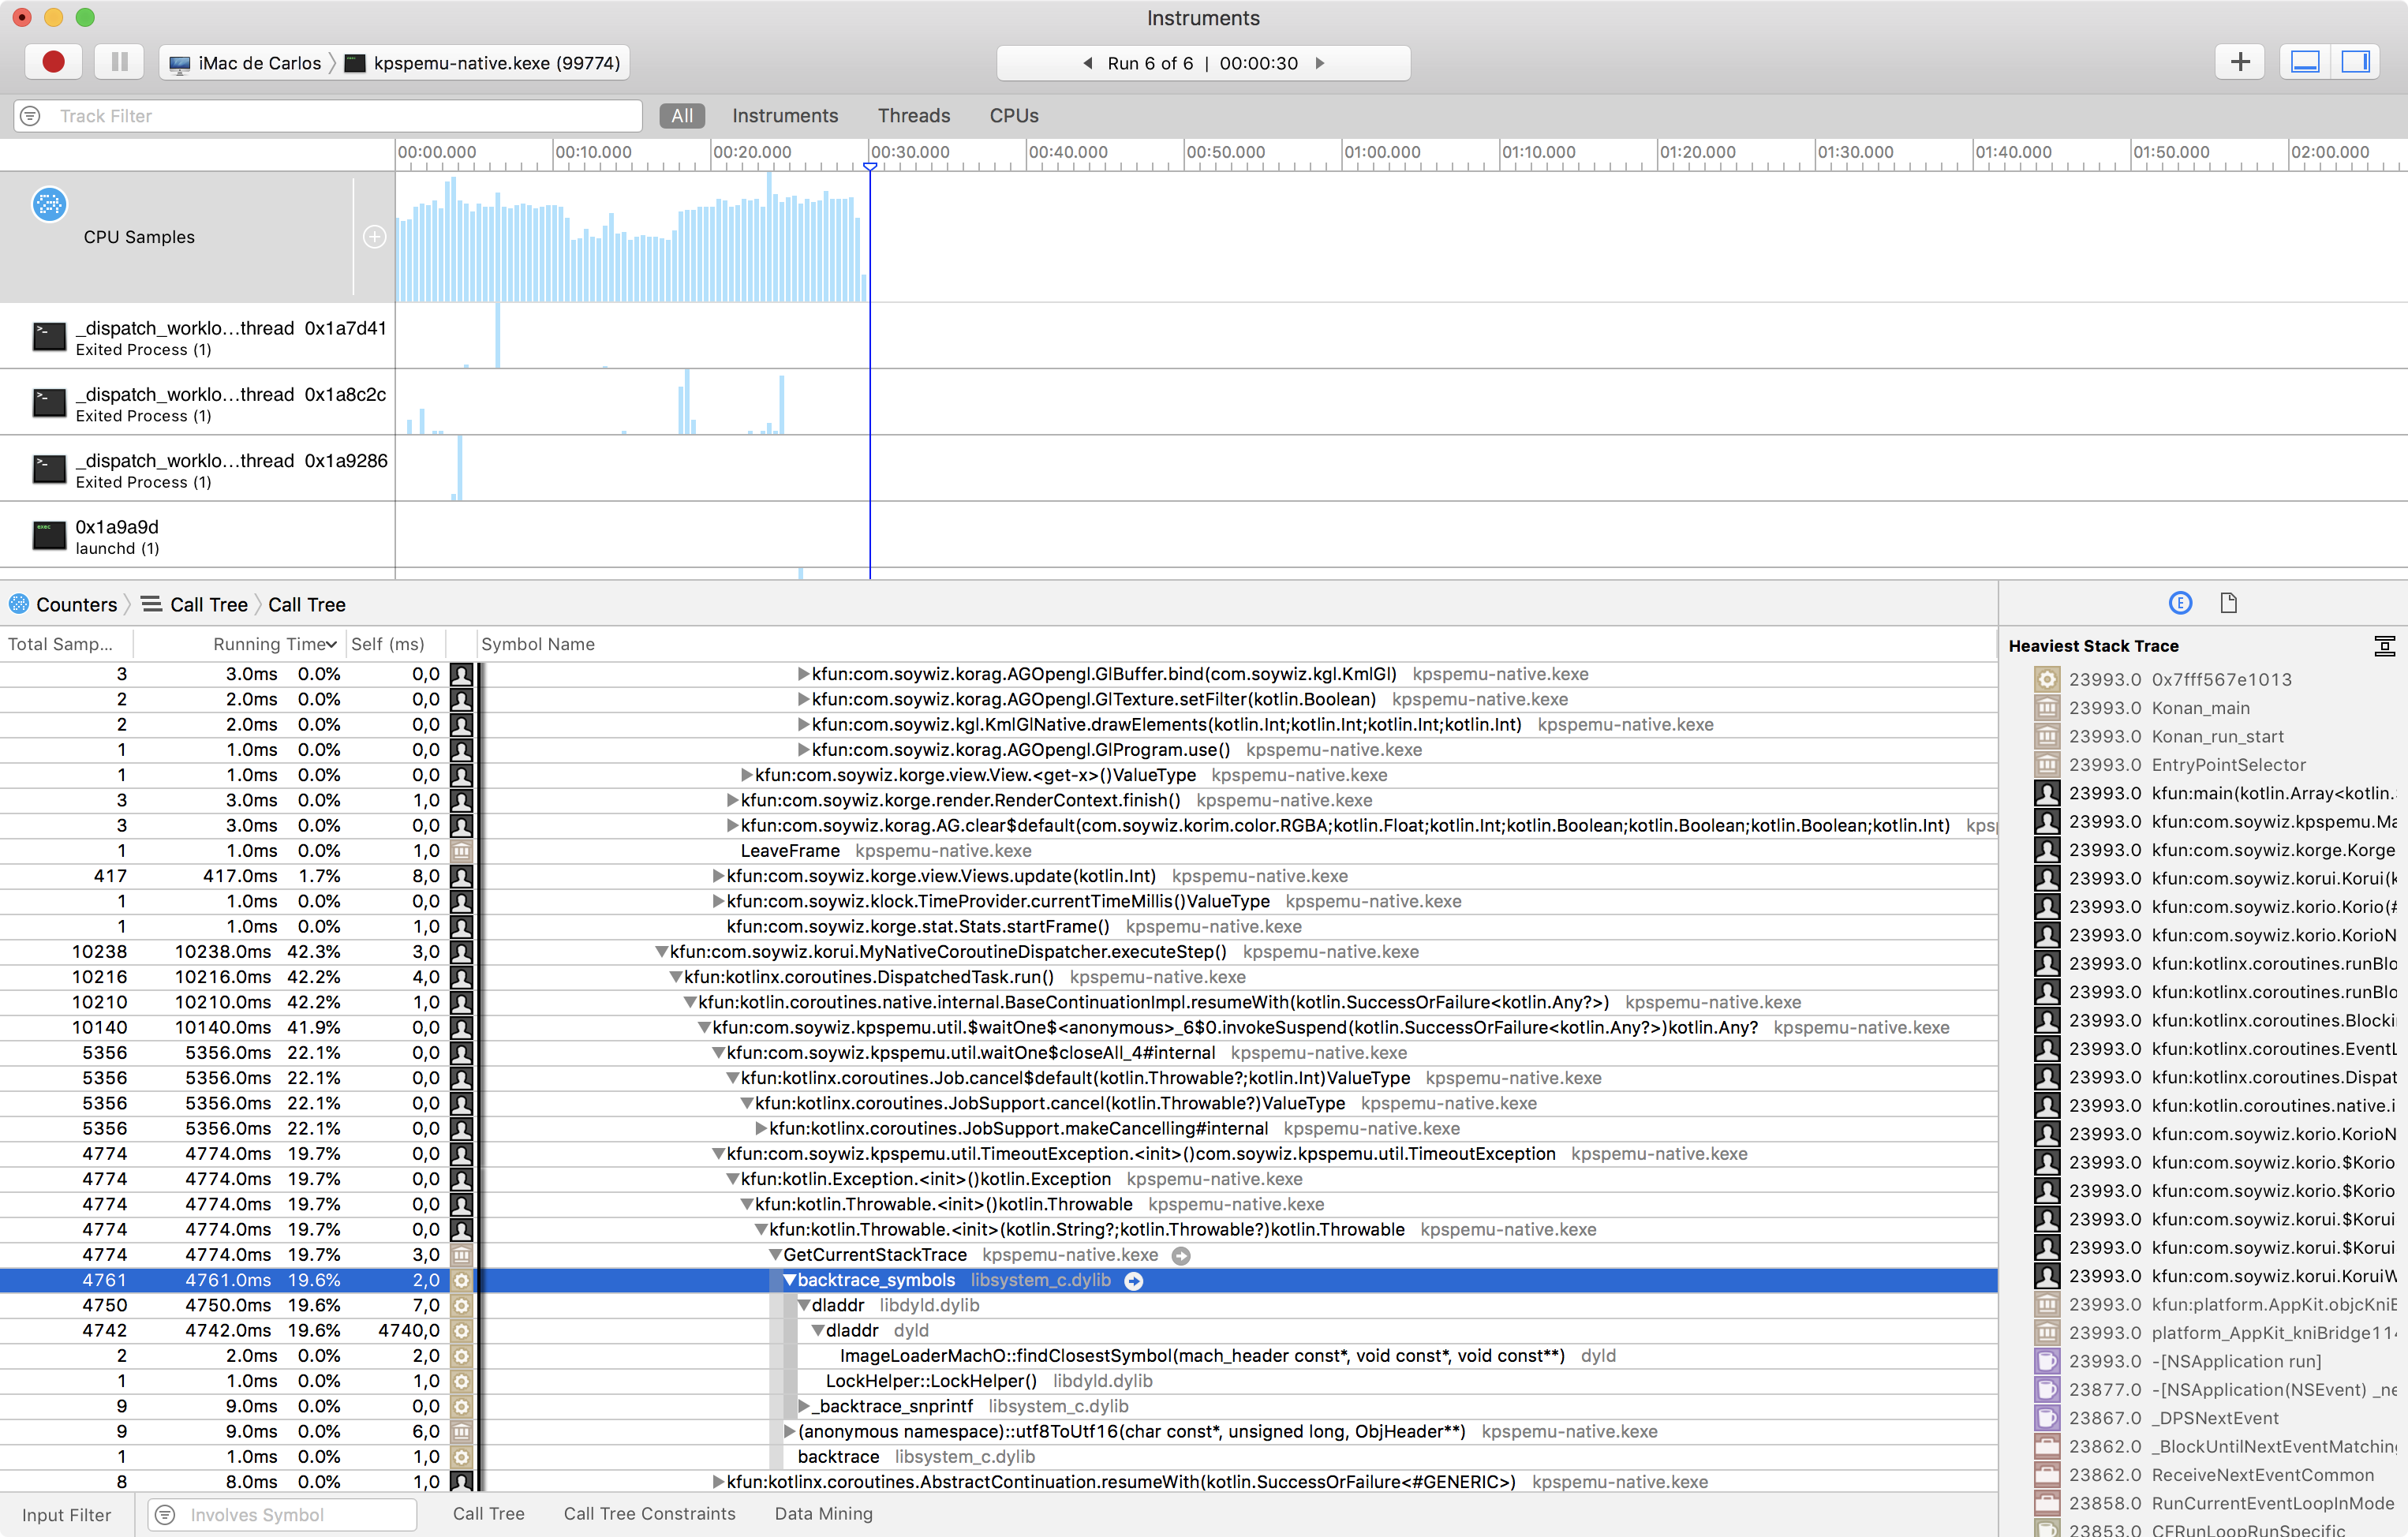Click the Heaviest Stack Trace collapse icon
Viewport: 2408px width, 1537px height.
(x=2384, y=646)
